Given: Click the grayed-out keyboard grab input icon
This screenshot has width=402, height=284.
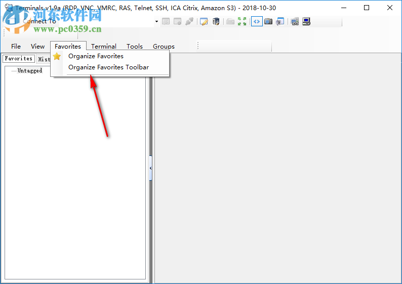Looking at the screenshot, I should tap(230, 22).
